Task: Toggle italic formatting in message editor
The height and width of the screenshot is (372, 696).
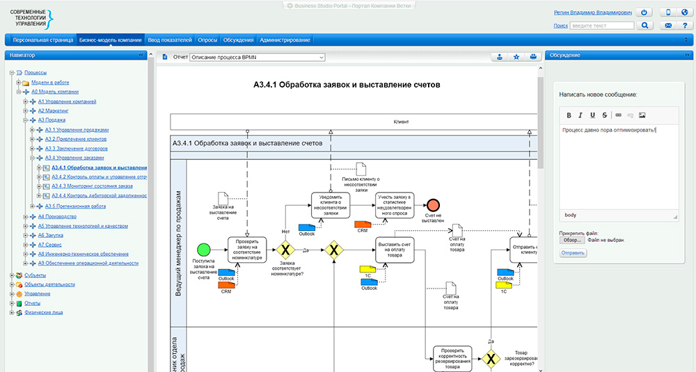Action: (580, 115)
